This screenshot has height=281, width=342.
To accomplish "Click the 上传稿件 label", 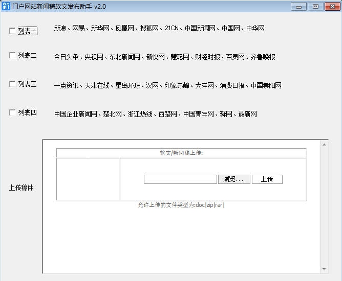I will coord(21,188).
